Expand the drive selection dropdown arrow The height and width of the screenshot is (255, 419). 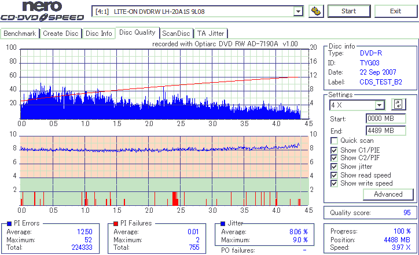point(298,12)
